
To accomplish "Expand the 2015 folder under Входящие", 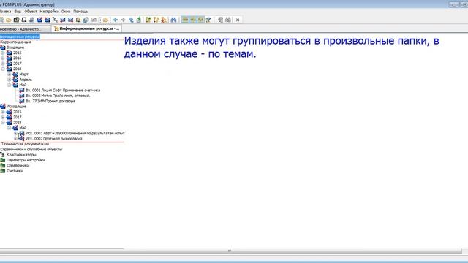I will point(3,53).
